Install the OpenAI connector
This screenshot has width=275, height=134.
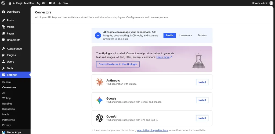coord(202,118)
